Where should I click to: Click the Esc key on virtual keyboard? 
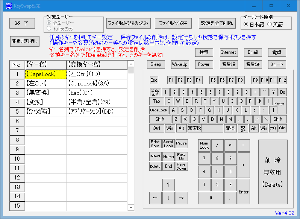[154, 80]
